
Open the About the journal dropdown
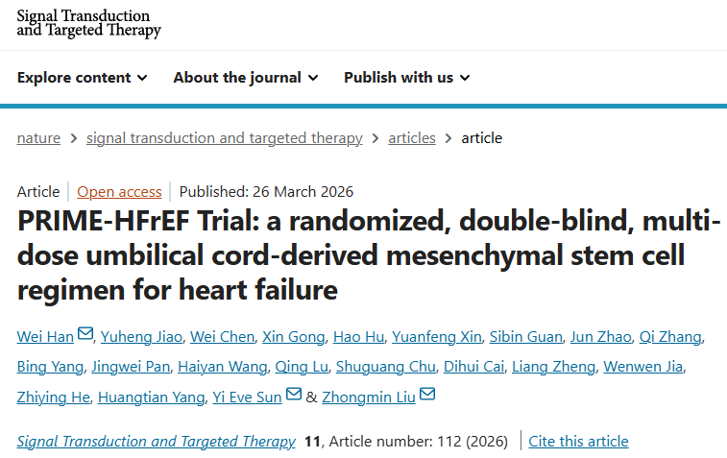(x=246, y=78)
